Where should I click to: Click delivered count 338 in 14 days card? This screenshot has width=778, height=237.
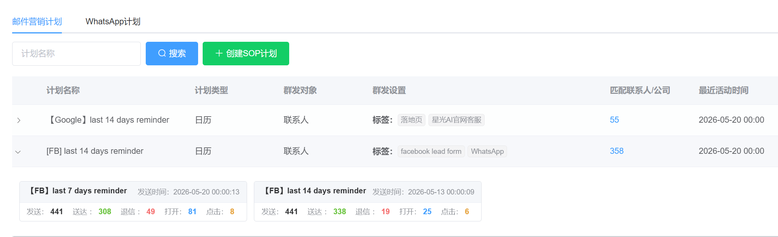340,212
